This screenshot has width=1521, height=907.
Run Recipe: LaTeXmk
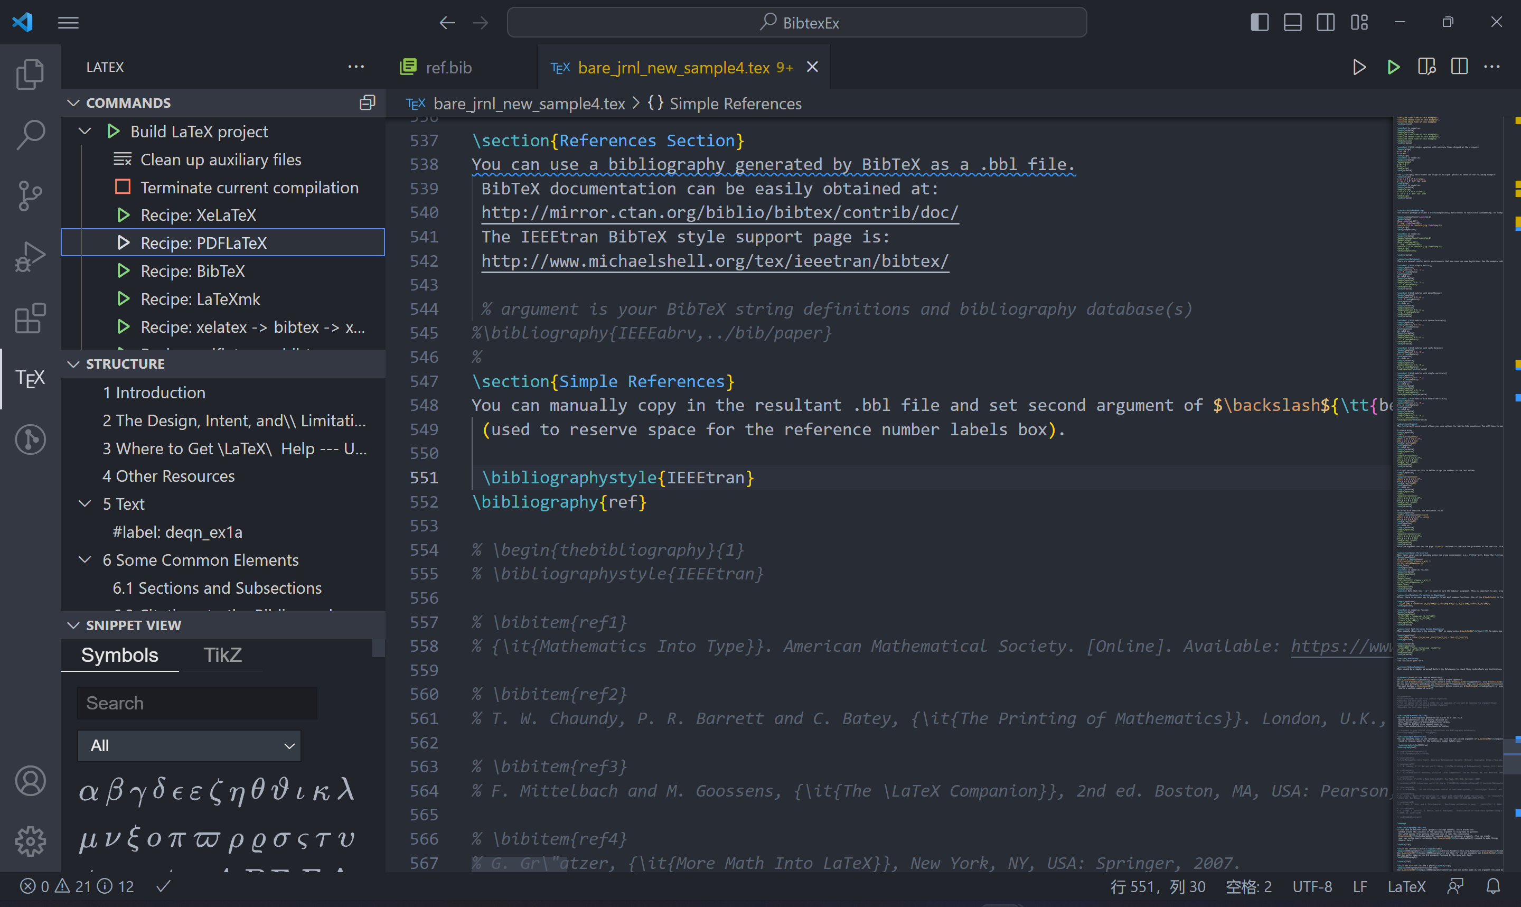(x=200, y=299)
